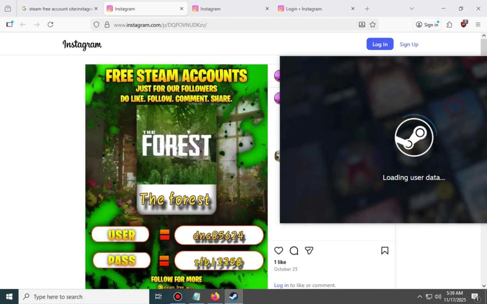
Task: Click the Firefox Sign in button
Action: [427, 25]
